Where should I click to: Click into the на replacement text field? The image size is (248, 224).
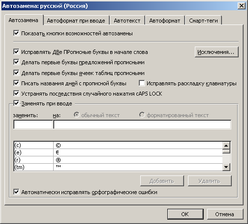coord(142,124)
